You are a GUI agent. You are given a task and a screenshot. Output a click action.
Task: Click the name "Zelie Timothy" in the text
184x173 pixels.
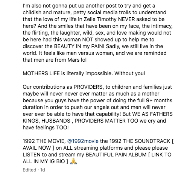pyautogui.click(x=100, y=19)
